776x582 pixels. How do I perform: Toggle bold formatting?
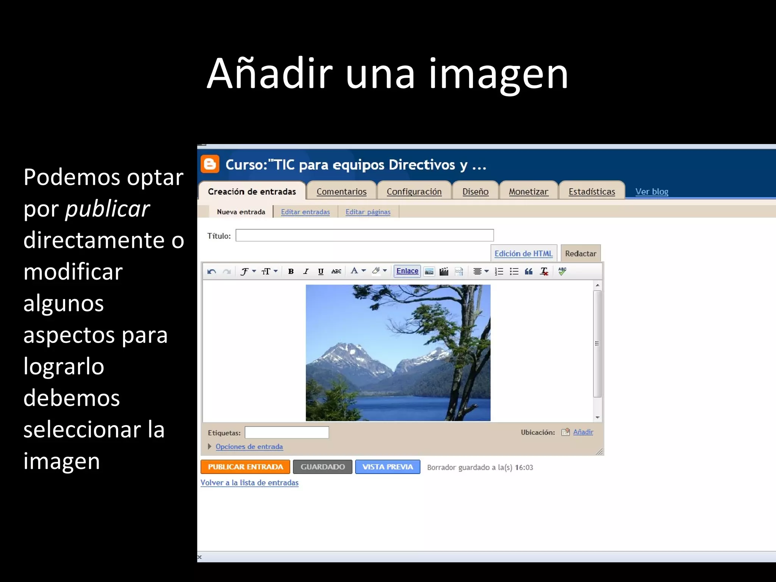pos(291,271)
